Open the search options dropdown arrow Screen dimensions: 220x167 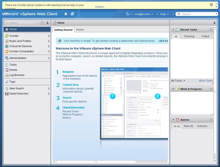coord(216,14)
